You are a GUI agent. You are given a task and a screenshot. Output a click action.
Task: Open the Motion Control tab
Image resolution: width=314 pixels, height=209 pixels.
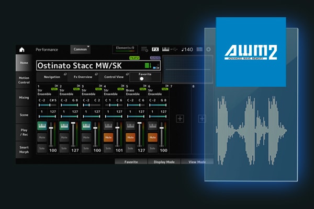click(25, 80)
